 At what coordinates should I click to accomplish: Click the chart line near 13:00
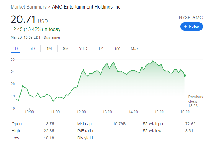point(107,63)
